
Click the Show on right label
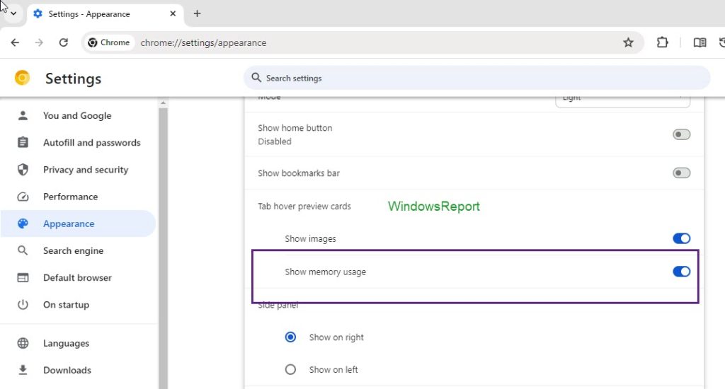pos(336,337)
